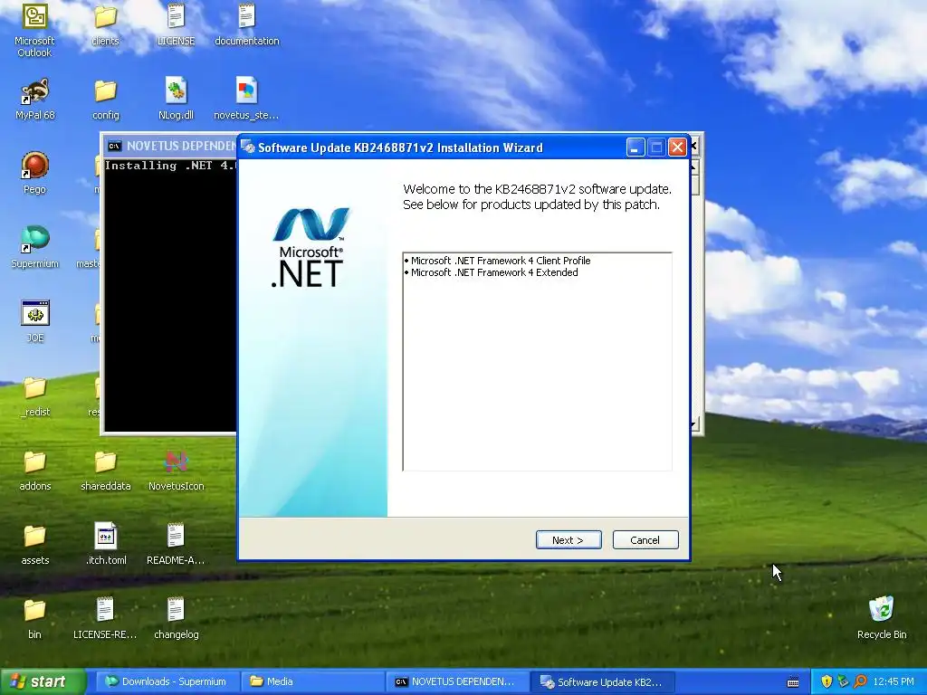Click Next in the Installation Wizard

click(569, 539)
